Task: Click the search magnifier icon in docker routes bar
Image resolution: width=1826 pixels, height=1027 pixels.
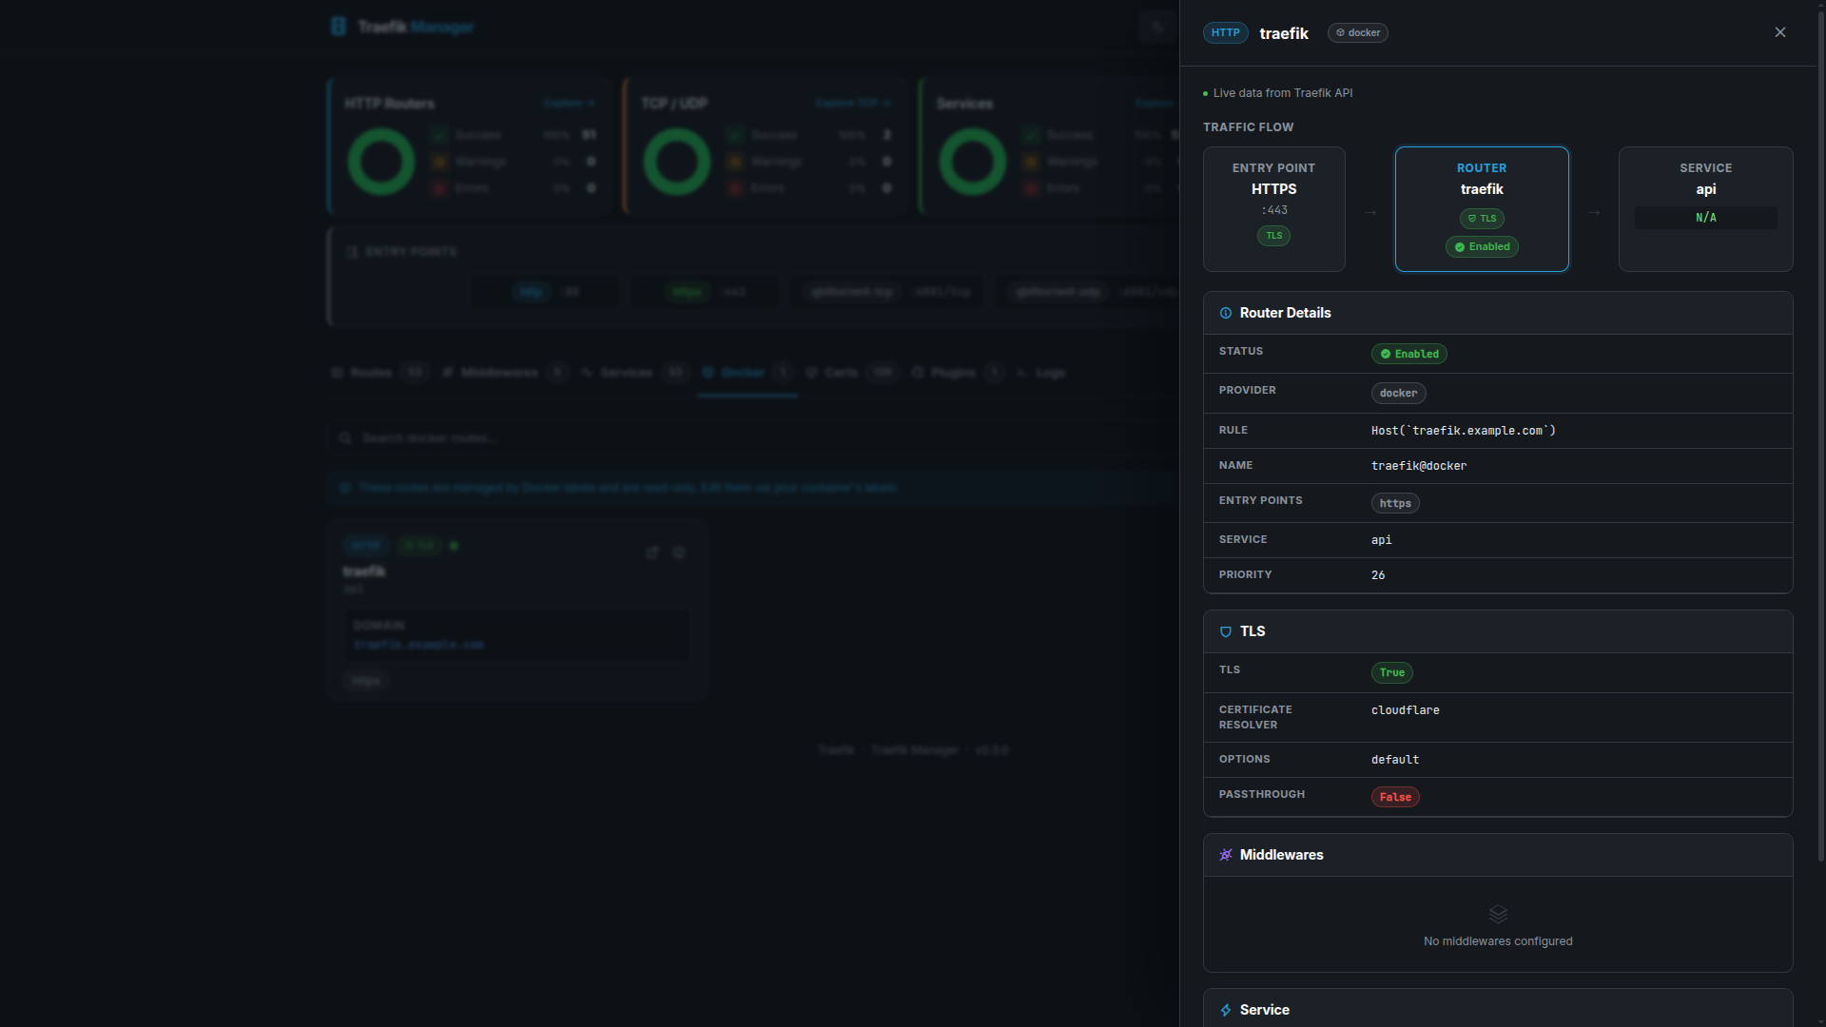Action: (x=346, y=437)
